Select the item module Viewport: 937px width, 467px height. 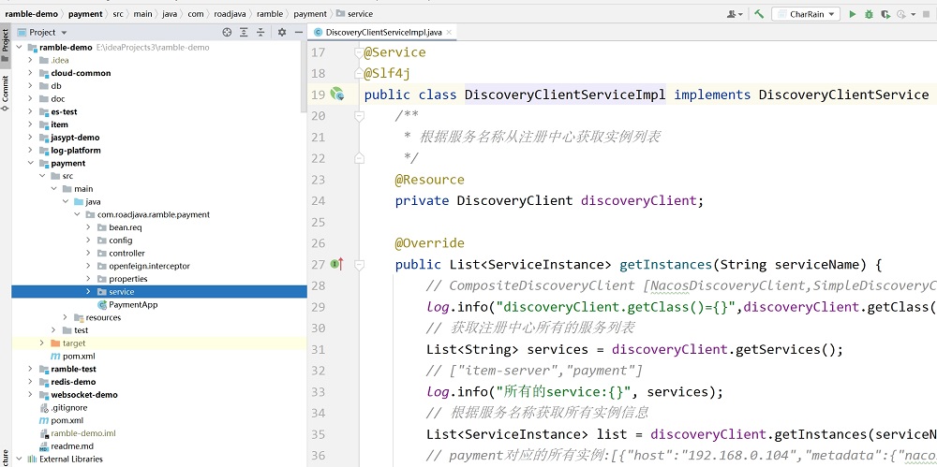pos(59,124)
